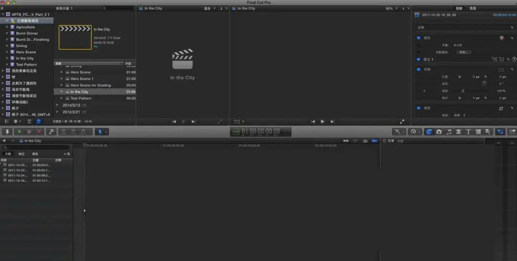Go to next frame in event viewer
Image resolution: width=517 pixels, height=261 pixels.
(x=193, y=122)
